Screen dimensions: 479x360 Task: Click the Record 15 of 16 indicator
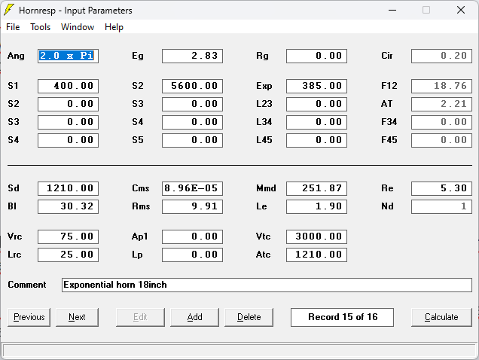(x=342, y=317)
